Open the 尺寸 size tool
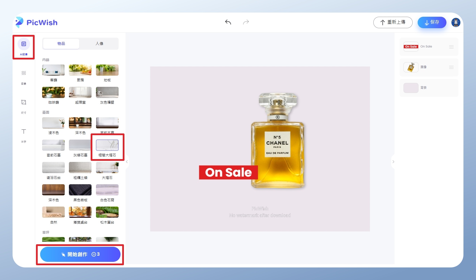The height and width of the screenshot is (280, 476). click(x=24, y=102)
